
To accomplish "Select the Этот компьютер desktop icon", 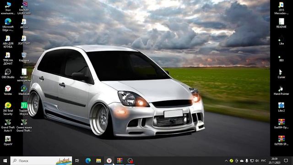I will click(8, 8).
